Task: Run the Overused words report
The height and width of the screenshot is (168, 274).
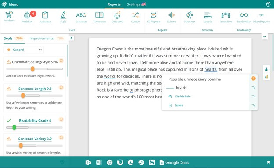Action: coord(117,17)
